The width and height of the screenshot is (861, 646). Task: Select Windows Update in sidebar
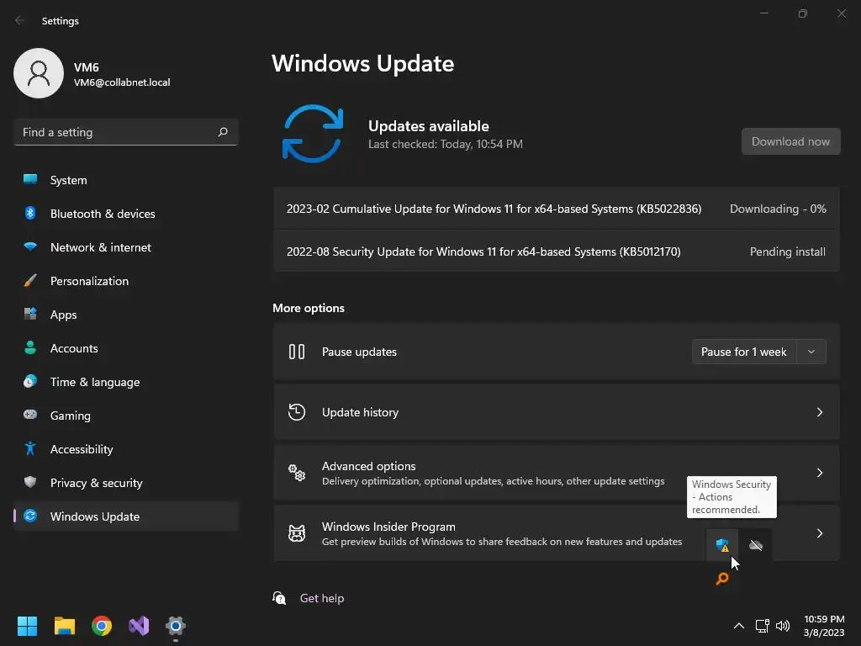[126, 516]
